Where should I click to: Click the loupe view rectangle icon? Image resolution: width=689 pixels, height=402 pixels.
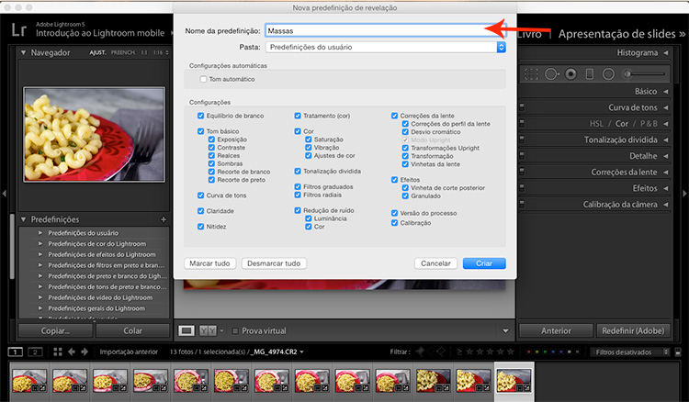186,330
